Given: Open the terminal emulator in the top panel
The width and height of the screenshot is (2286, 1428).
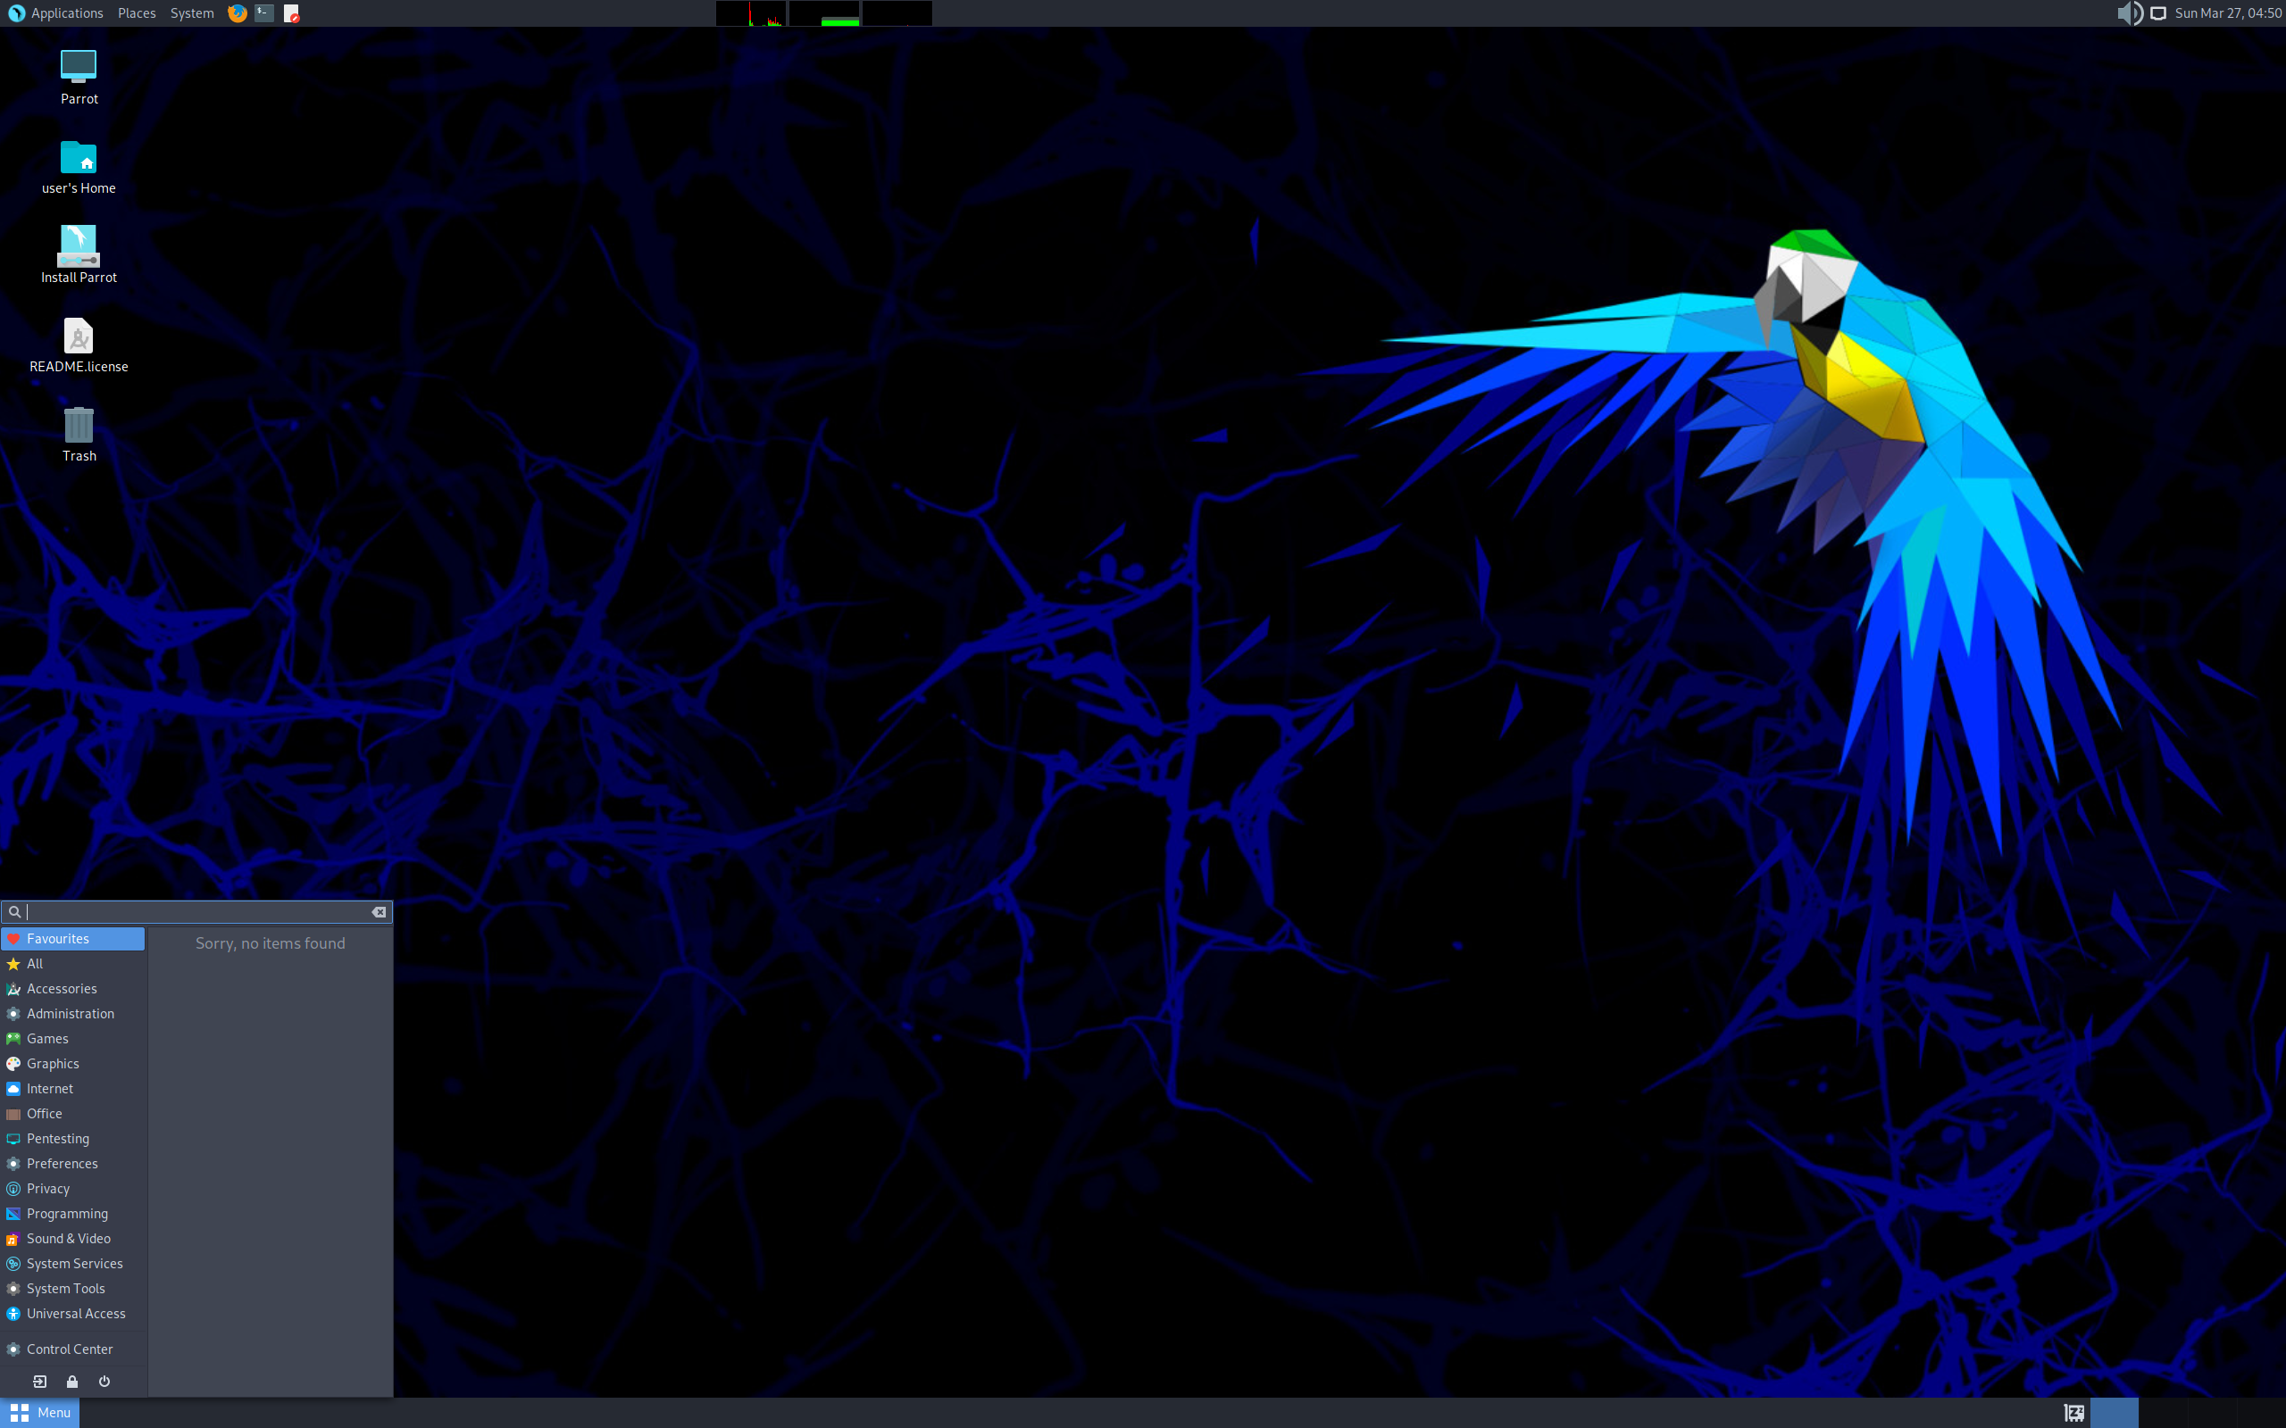Looking at the screenshot, I should [x=263, y=13].
